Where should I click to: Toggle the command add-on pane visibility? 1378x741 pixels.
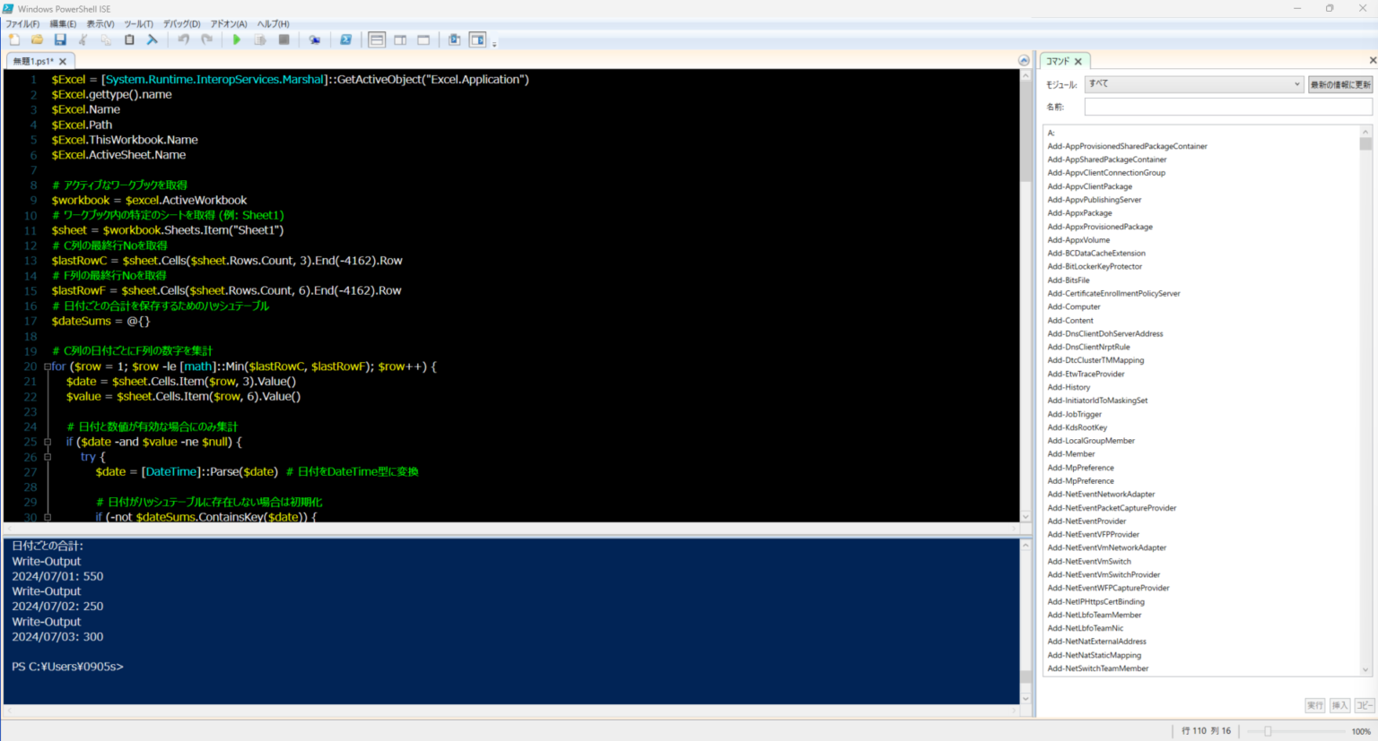pos(477,40)
